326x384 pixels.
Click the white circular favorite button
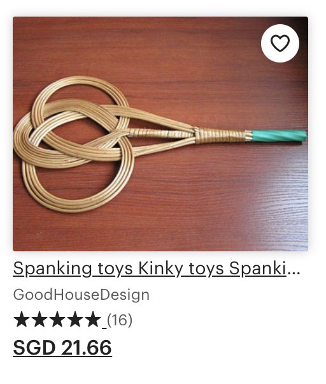click(x=280, y=43)
